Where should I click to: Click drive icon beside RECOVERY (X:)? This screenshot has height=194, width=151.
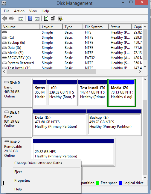click(x=4, y=58)
